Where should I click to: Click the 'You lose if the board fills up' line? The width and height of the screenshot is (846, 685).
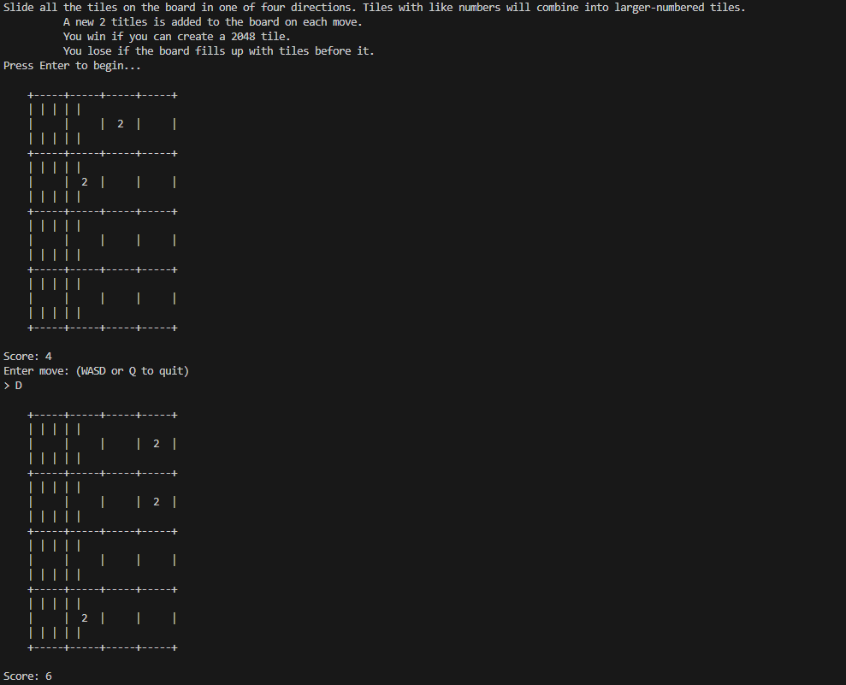[x=218, y=51]
